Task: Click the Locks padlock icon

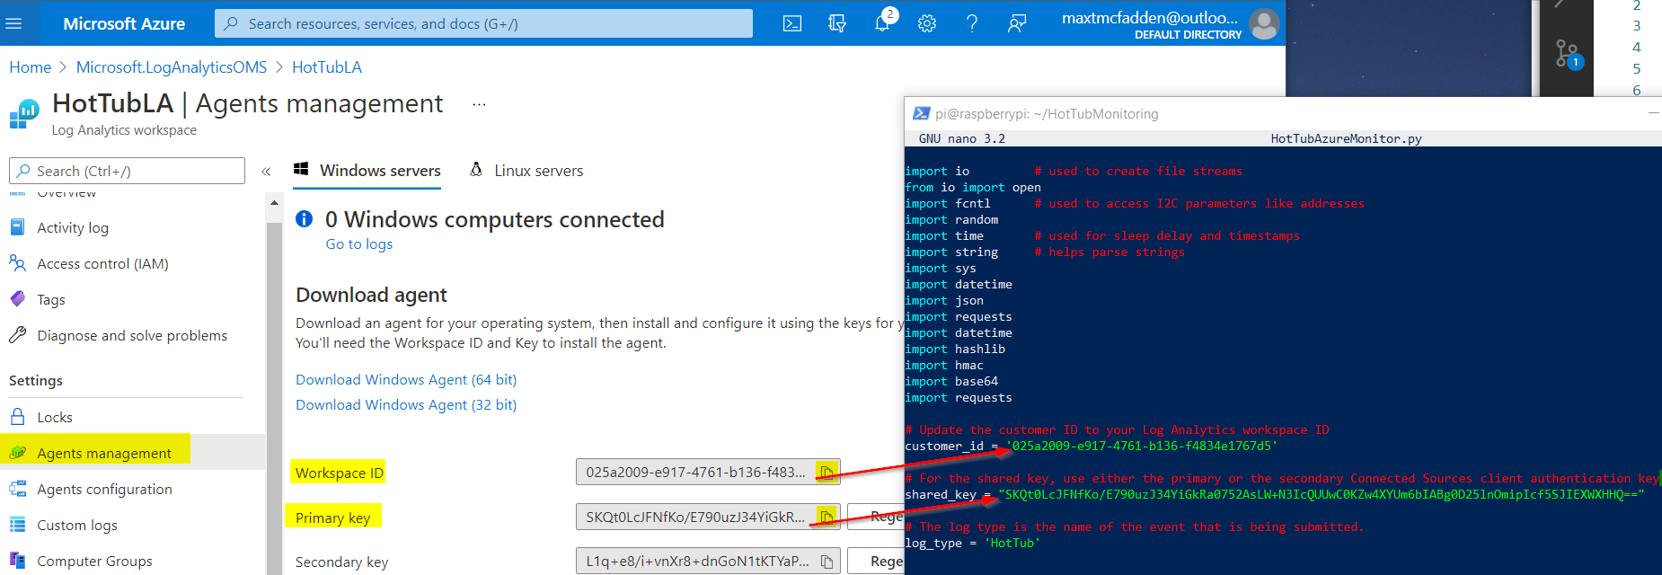Action: (17, 417)
